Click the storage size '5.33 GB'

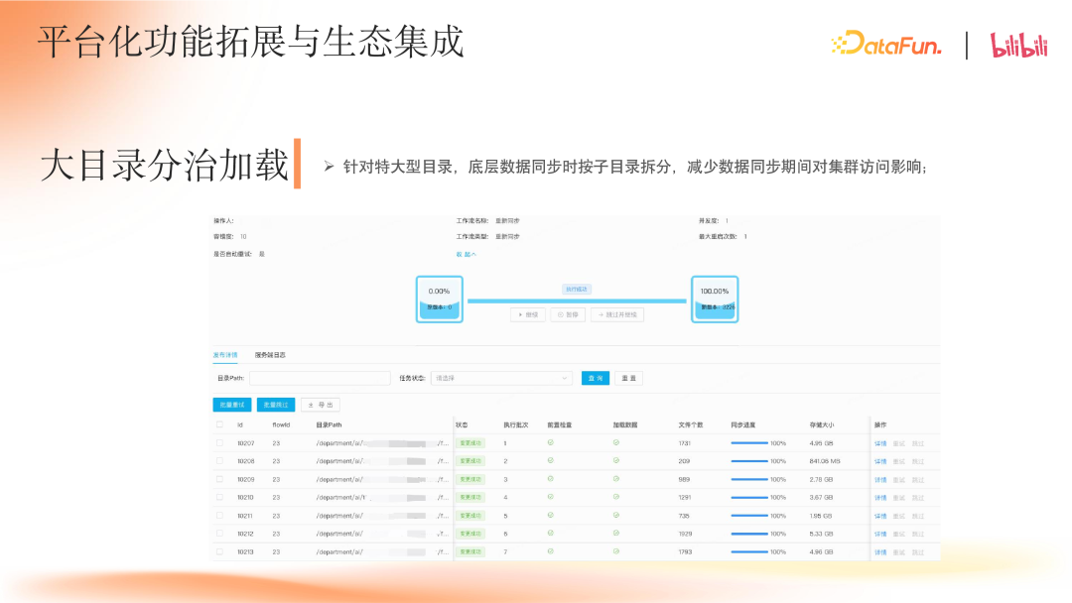click(821, 534)
